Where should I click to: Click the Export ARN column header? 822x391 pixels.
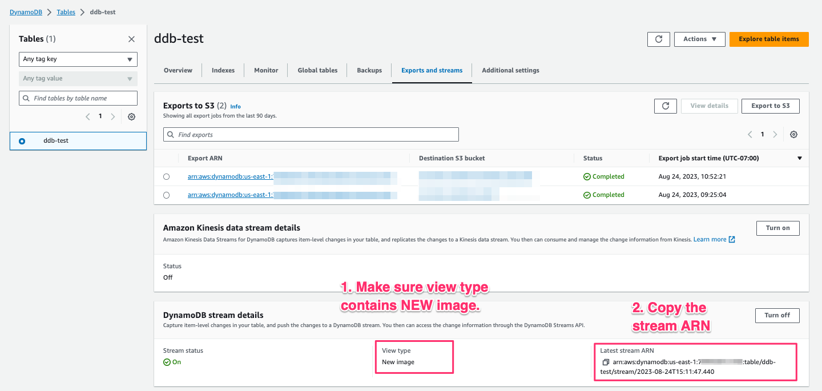click(205, 158)
